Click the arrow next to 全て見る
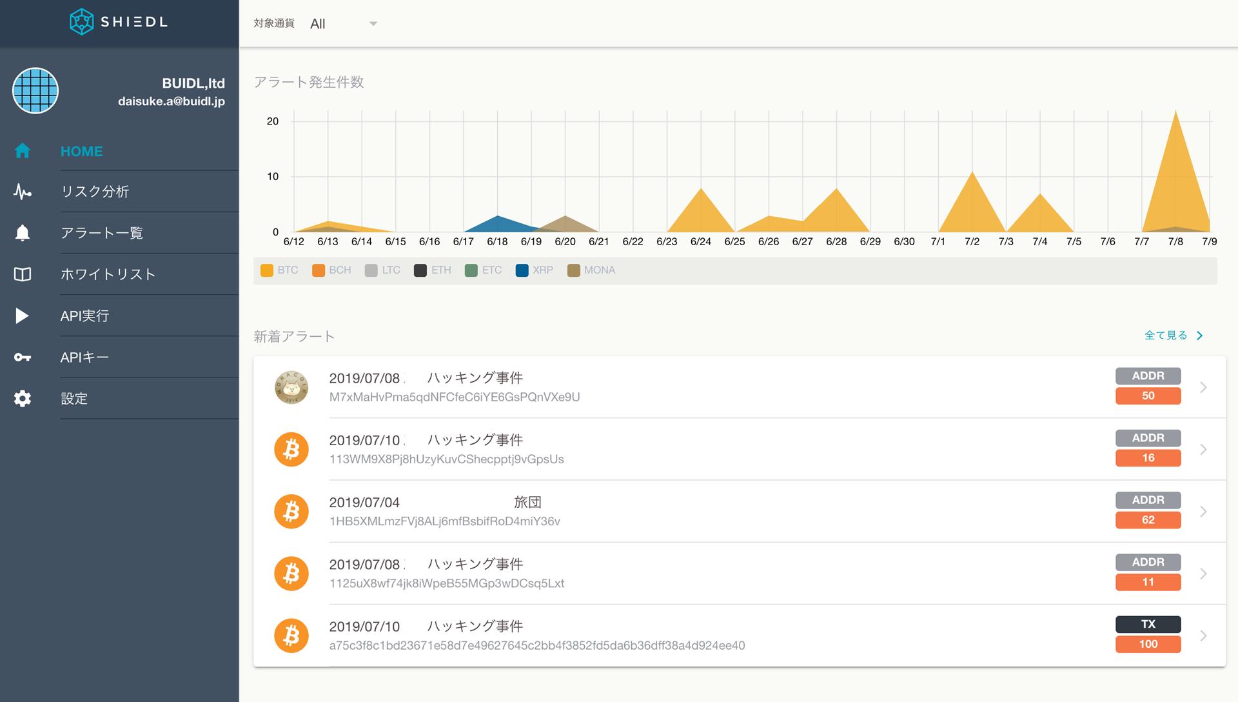 click(1200, 336)
